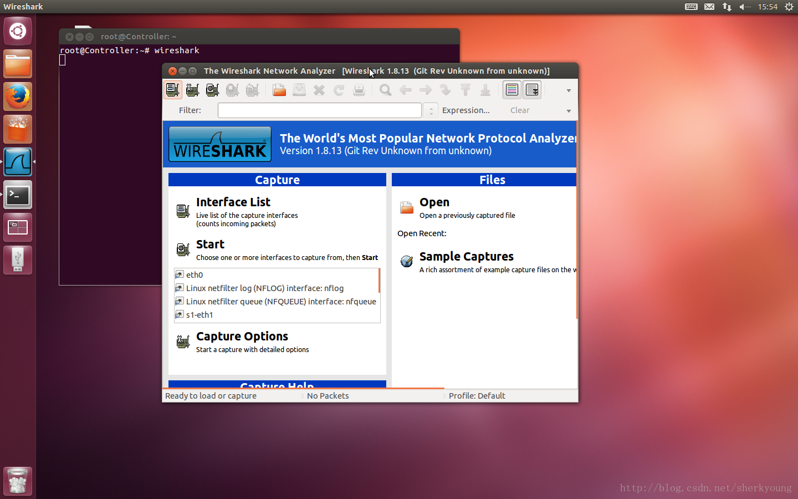Click the Interface List network card icon

click(x=183, y=211)
